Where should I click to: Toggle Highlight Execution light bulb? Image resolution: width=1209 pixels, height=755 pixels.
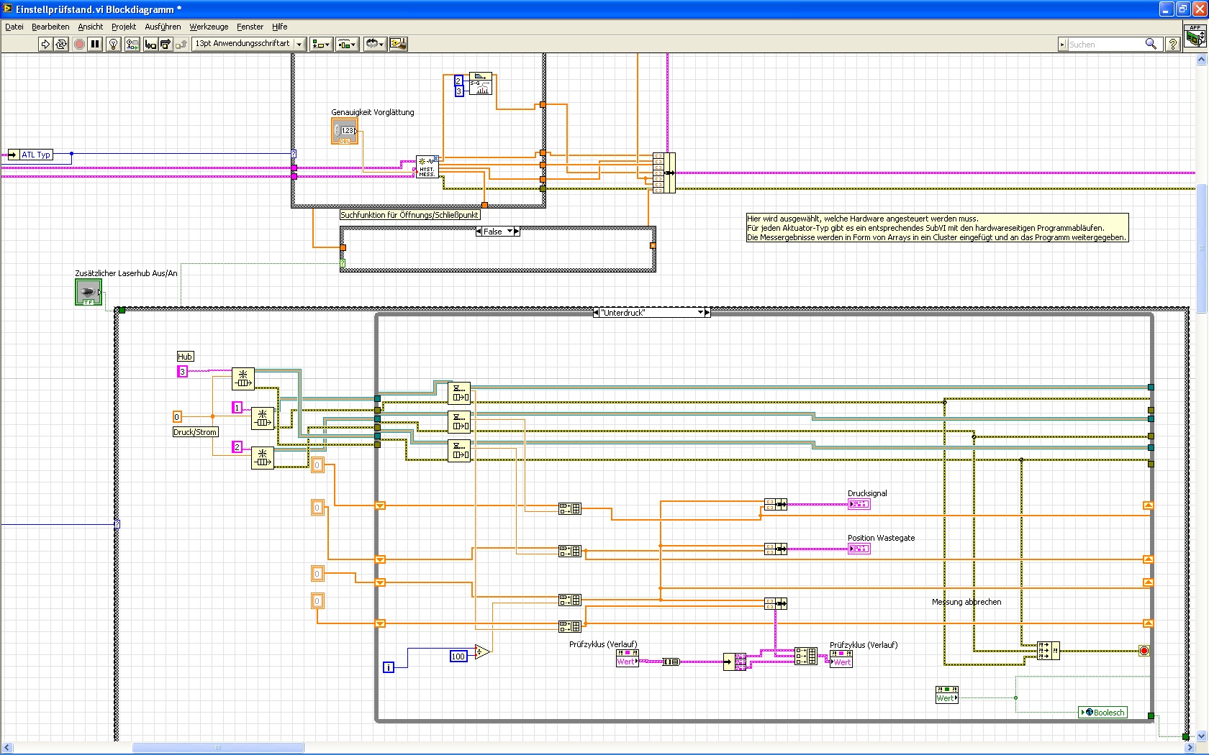coord(113,45)
